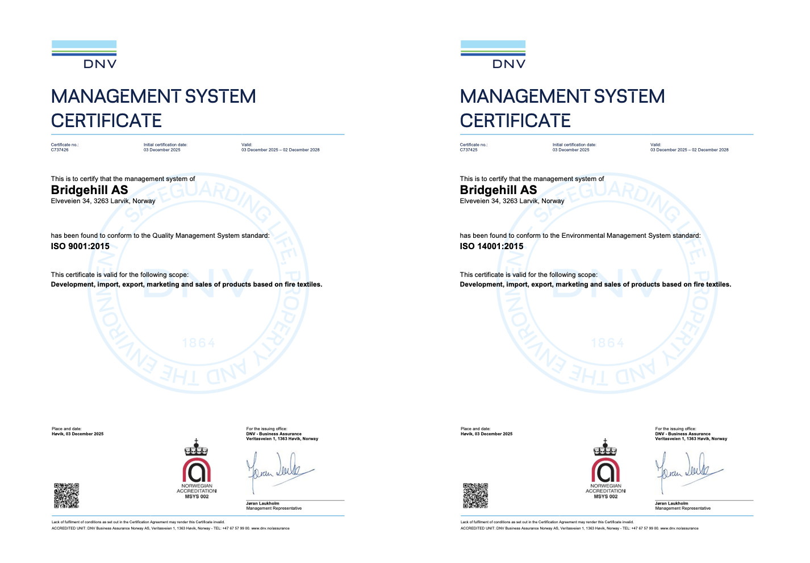Click the Bridgehill AS name on left certificate
Image resolution: width=810 pixels, height=563 pixels.
click(x=90, y=190)
